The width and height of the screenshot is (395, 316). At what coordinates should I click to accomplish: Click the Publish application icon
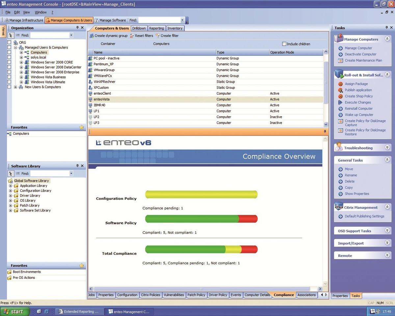coord(341,90)
